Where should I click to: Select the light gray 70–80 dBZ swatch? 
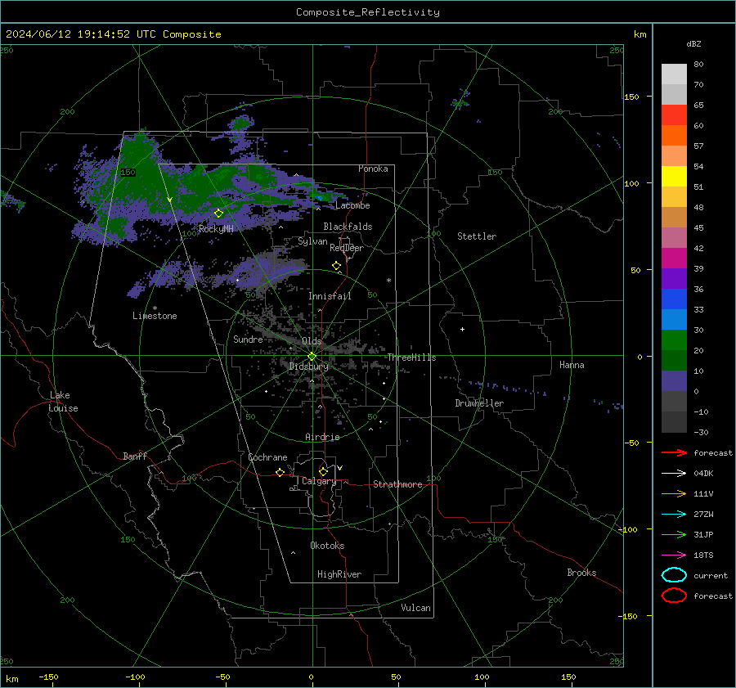click(674, 74)
